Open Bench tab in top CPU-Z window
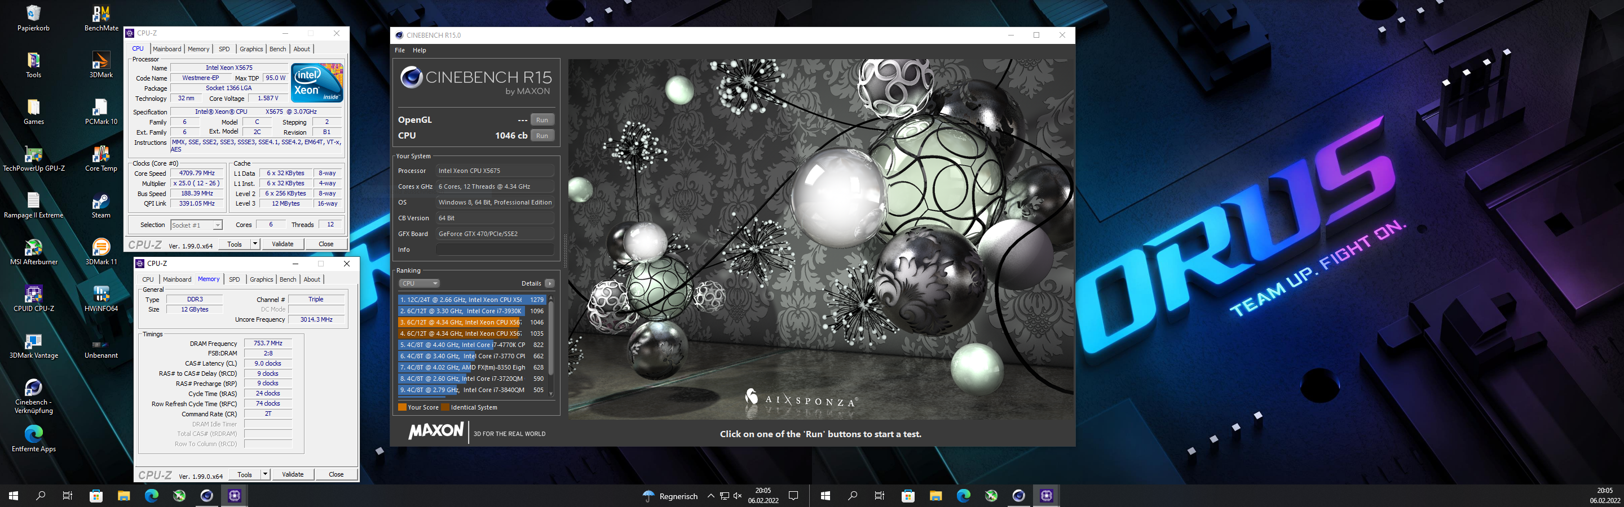Image resolution: width=1624 pixels, height=507 pixels. (278, 49)
